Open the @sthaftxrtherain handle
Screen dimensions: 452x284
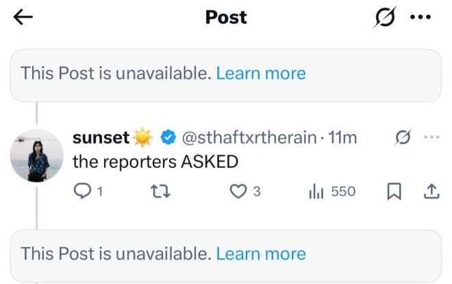click(x=249, y=137)
